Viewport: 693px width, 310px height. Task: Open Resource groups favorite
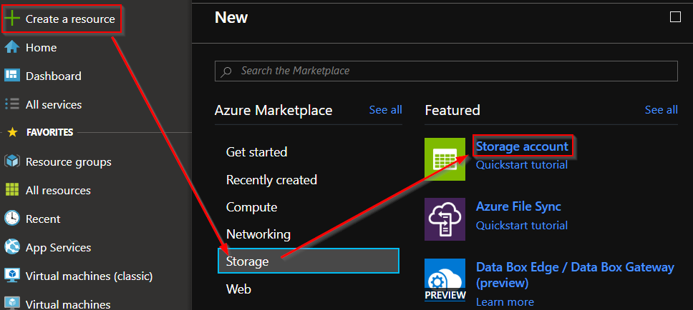click(69, 162)
